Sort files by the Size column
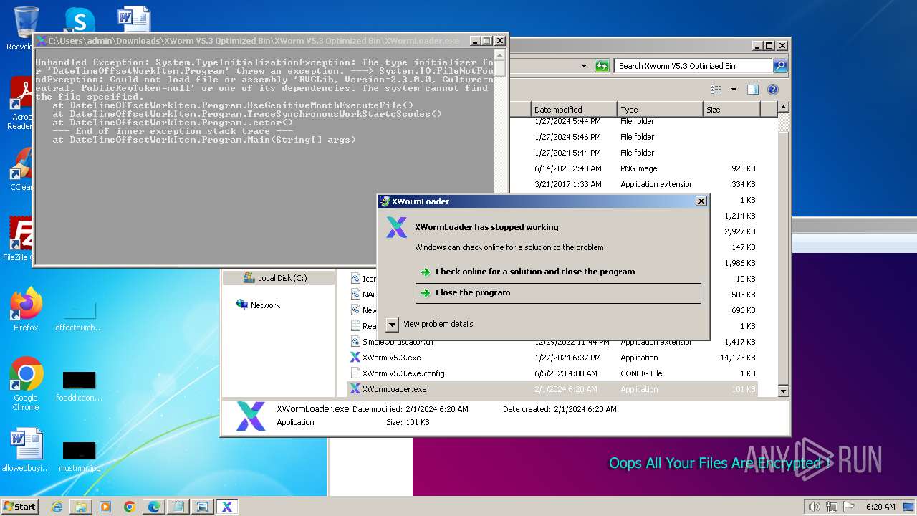Image resolution: width=917 pixels, height=516 pixels. (x=731, y=110)
